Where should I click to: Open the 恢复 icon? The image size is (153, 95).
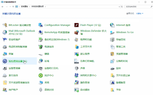[5, 54]
